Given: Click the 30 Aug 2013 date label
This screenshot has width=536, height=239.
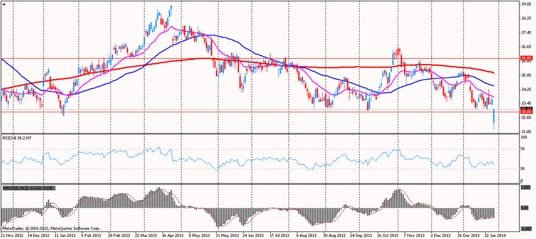Looking at the screenshot, I should 333,235.
